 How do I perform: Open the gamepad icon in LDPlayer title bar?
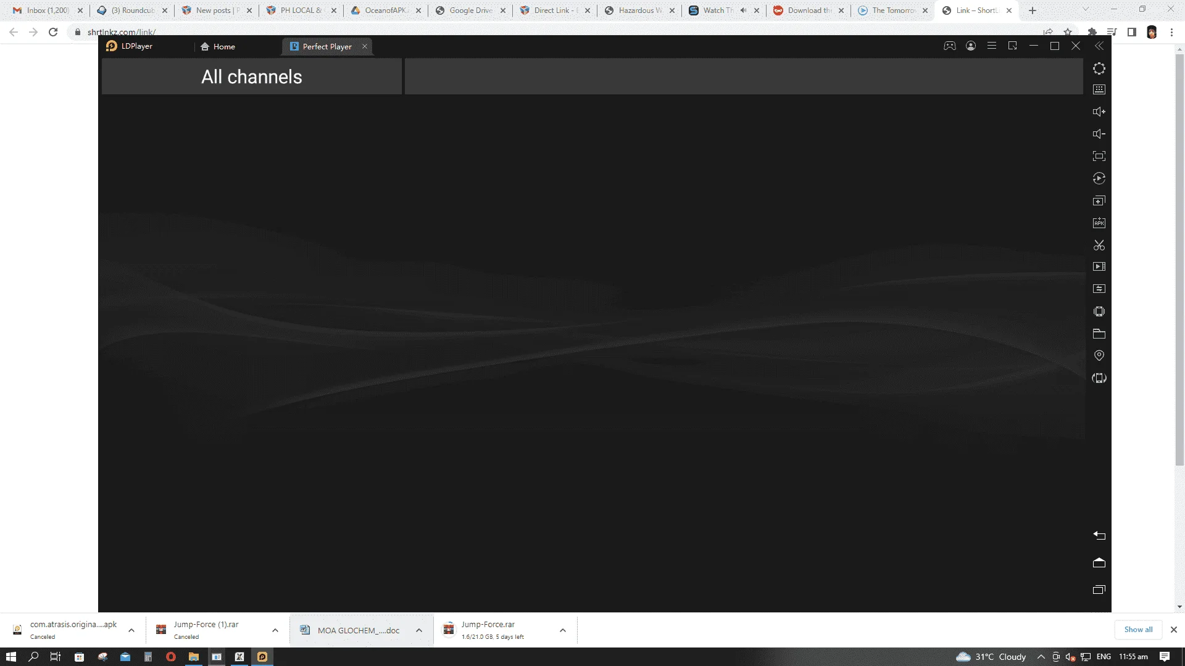tap(950, 46)
